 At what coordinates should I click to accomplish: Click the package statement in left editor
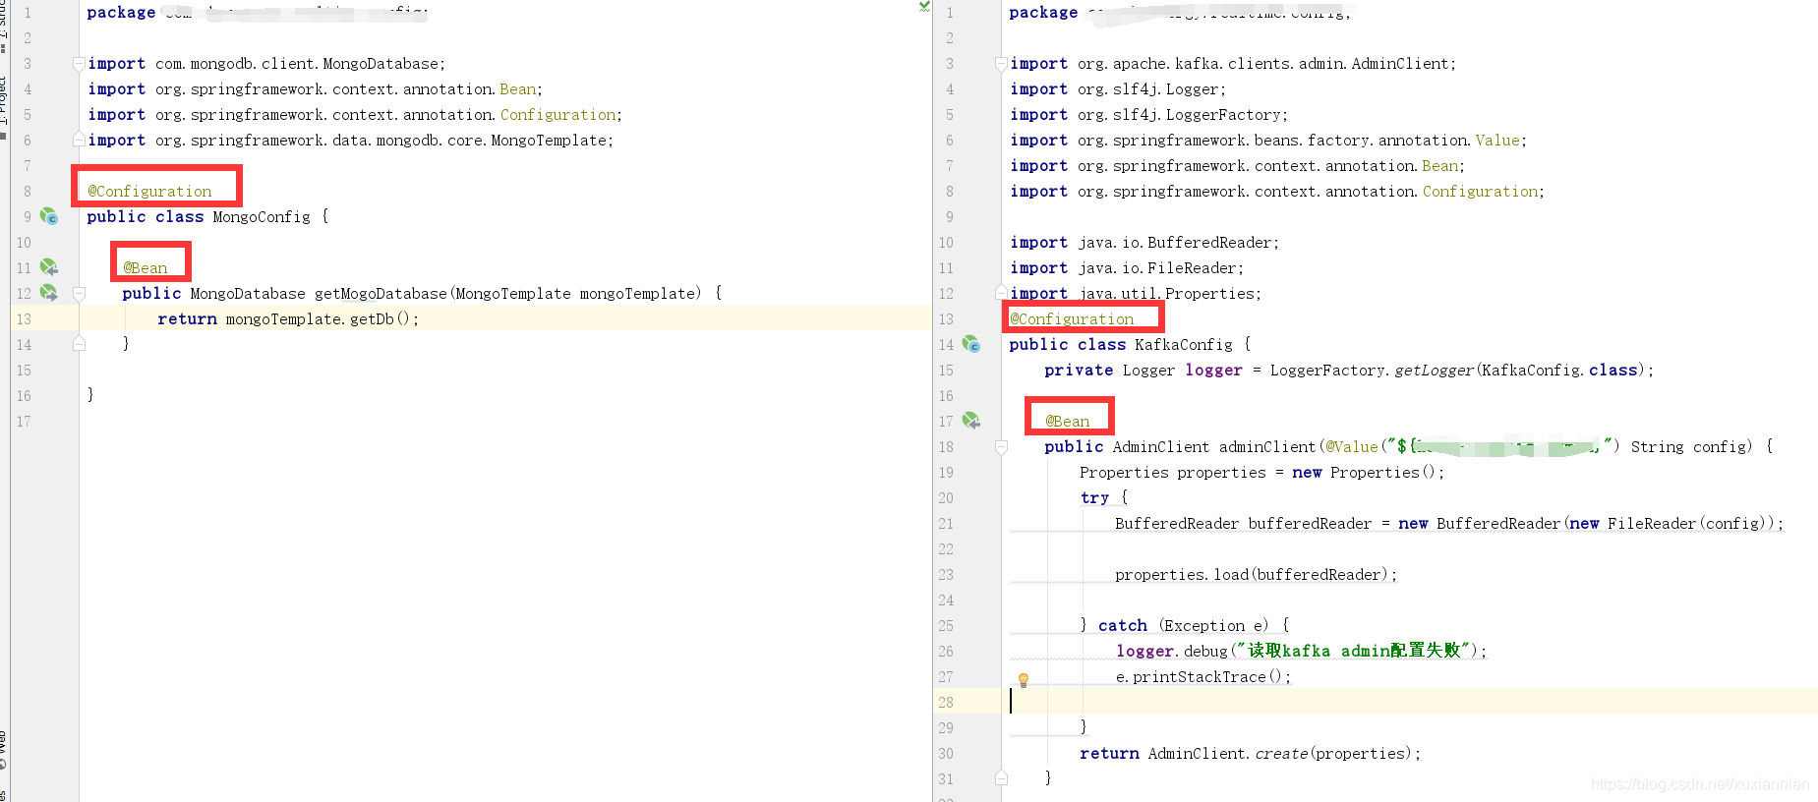click(x=258, y=12)
